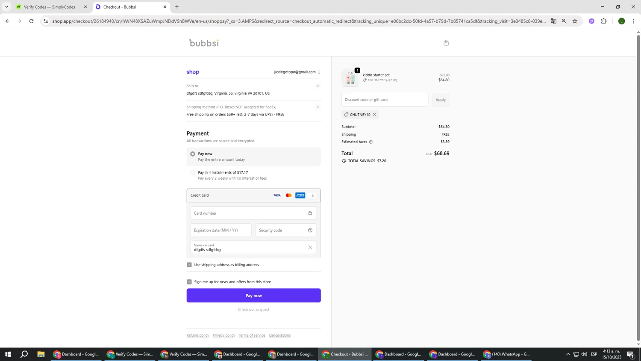The height and width of the screenshot is (361, 641).
Task: Expand the Ship to address section
Action: [318, 86]
